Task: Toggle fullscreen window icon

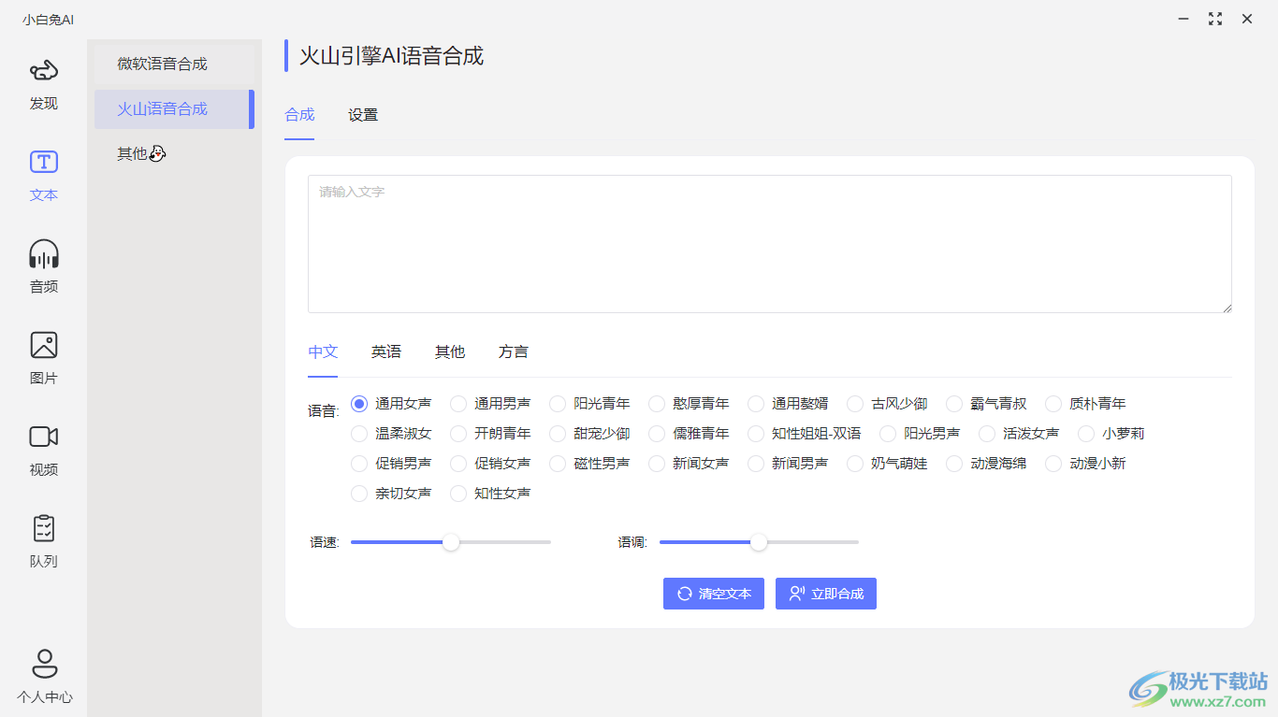Action: point(1215,19)
